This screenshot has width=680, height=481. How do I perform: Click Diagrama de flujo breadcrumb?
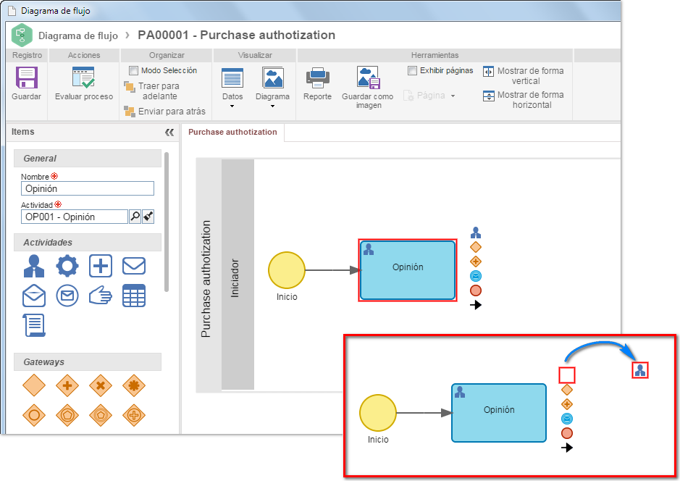coord(78,35)
